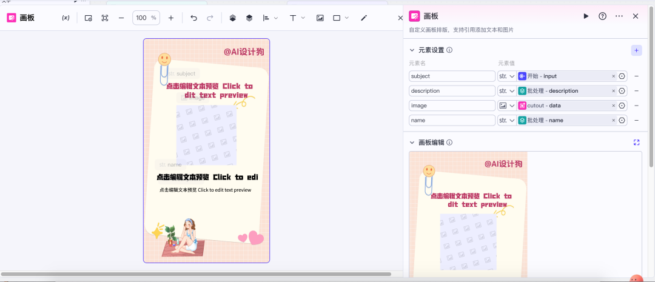The image size is (655, 282).
Task: Zoom out with the minus button
Action: [121, 18]
